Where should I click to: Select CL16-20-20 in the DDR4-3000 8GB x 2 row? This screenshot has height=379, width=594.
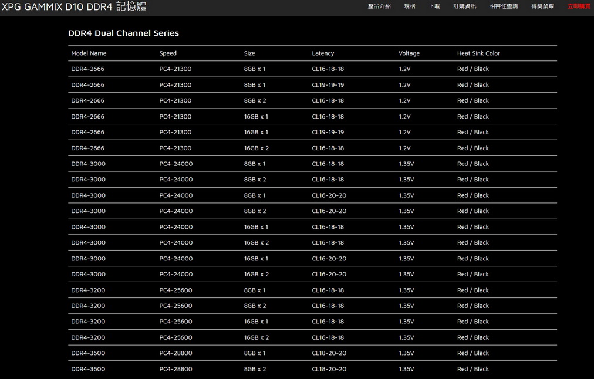[x=329, y=211]
